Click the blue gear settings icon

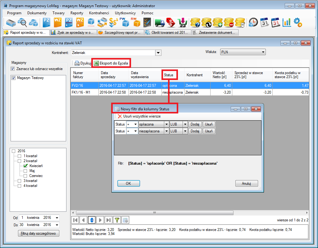298,22
